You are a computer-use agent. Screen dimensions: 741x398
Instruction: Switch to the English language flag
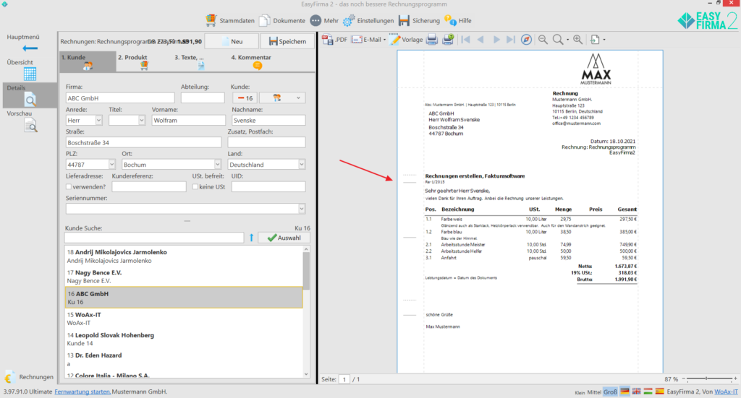[x=637, y=391]
